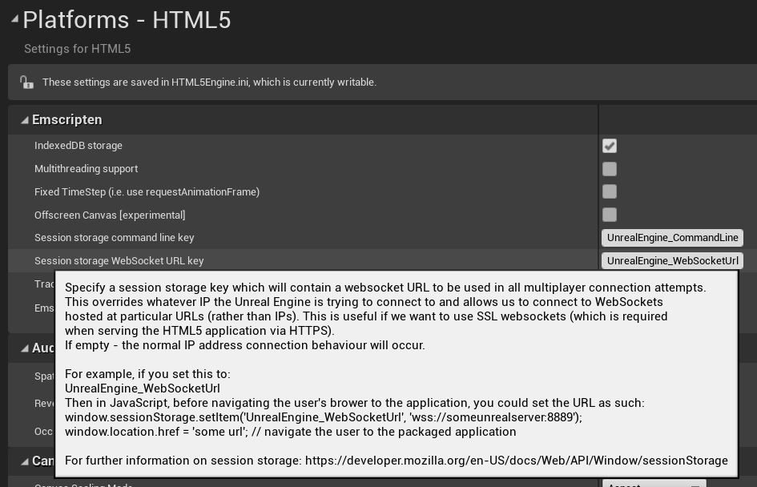Click the Settings for HTML5 subtitle
Viewport: 757px width, 487px height.
pos(77,49)
